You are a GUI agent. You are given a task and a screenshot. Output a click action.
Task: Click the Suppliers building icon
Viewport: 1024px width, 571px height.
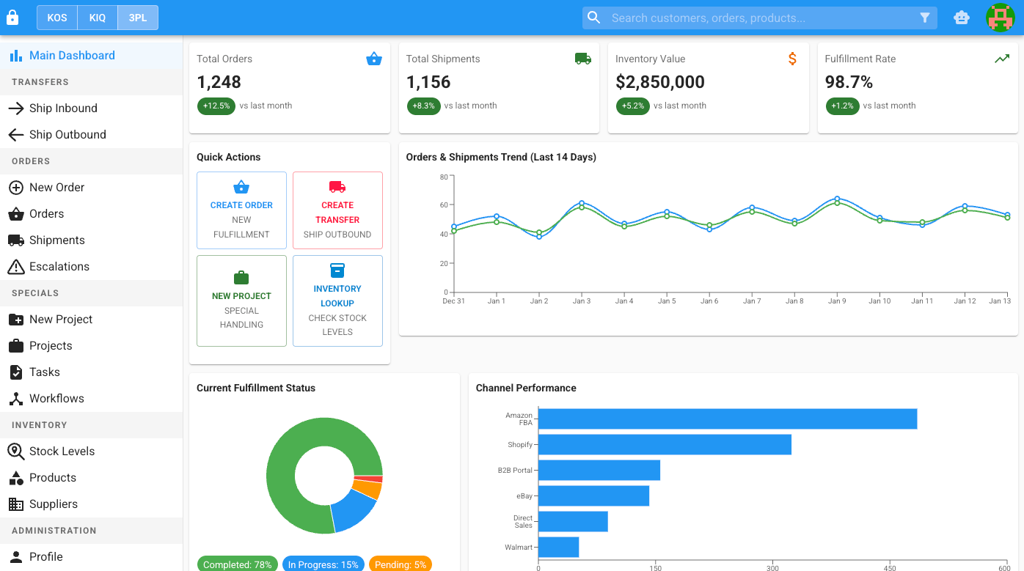(15, 504)
